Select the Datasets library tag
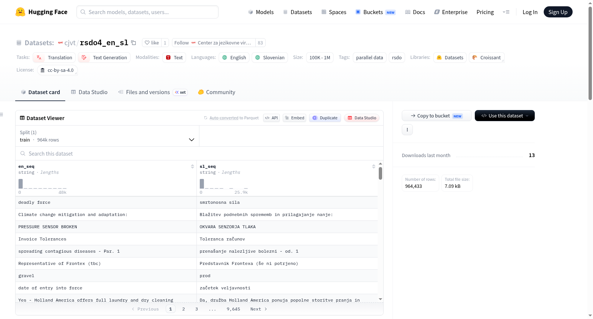 pyautogui.click(x=450, y=57)
